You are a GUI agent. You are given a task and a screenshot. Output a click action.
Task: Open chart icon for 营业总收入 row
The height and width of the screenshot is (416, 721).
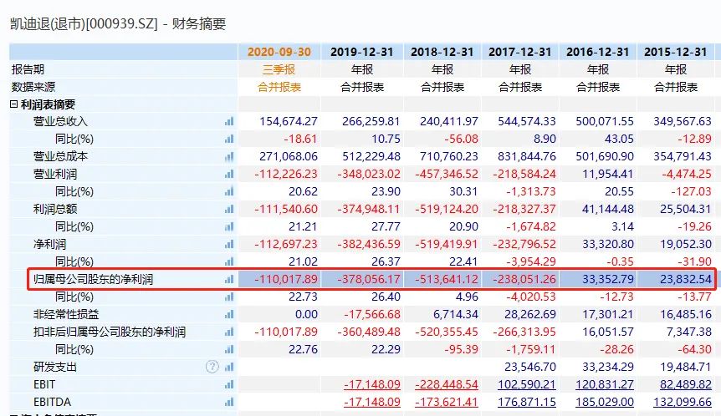pyautogui.click(x=229, y=121)
